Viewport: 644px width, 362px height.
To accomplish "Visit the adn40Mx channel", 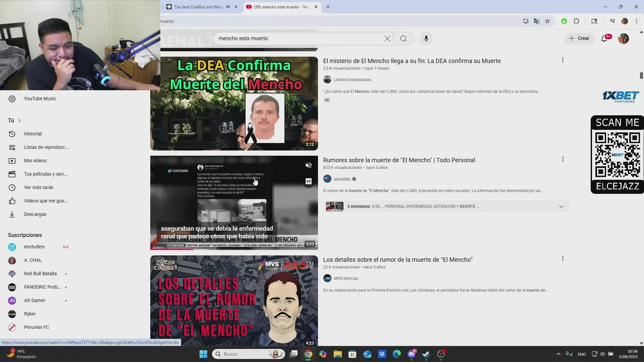I will click(342, 179).
